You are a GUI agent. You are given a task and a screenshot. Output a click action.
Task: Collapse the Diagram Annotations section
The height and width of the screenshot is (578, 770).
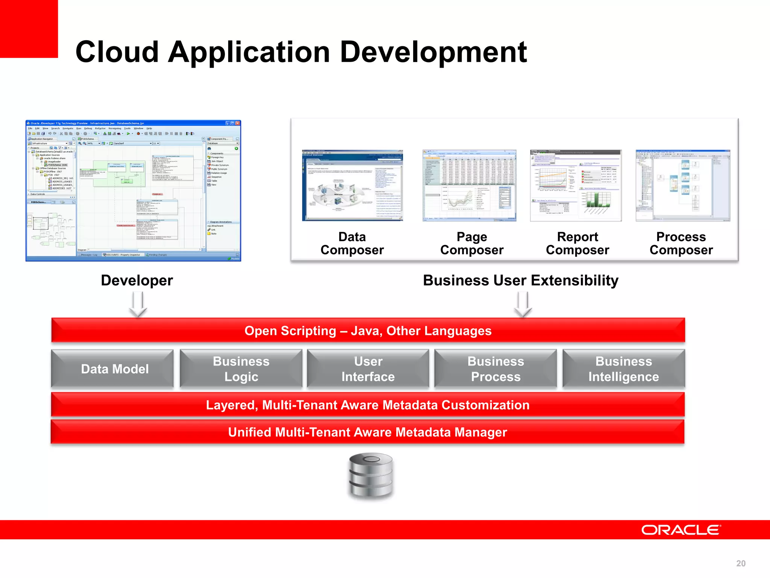208,222
